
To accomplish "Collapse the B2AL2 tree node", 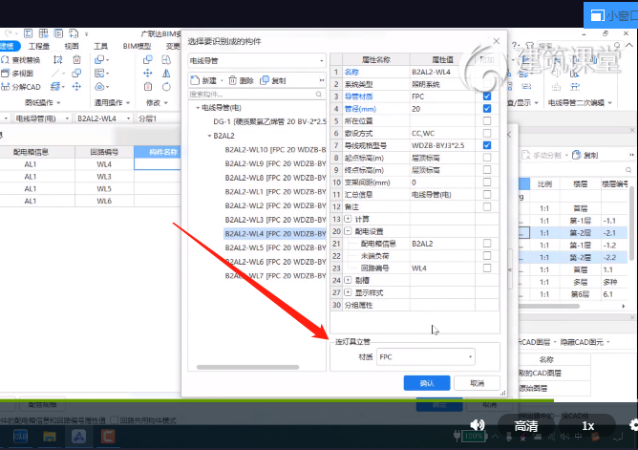I will tap(209, 136).
